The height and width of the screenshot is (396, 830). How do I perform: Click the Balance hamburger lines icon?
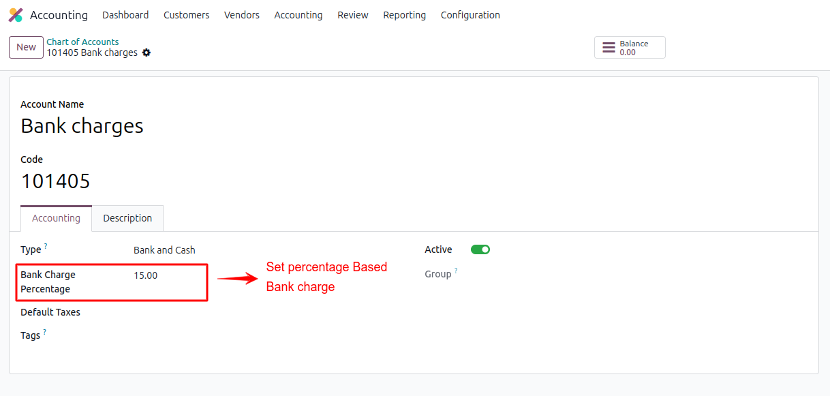click(609, 48)
